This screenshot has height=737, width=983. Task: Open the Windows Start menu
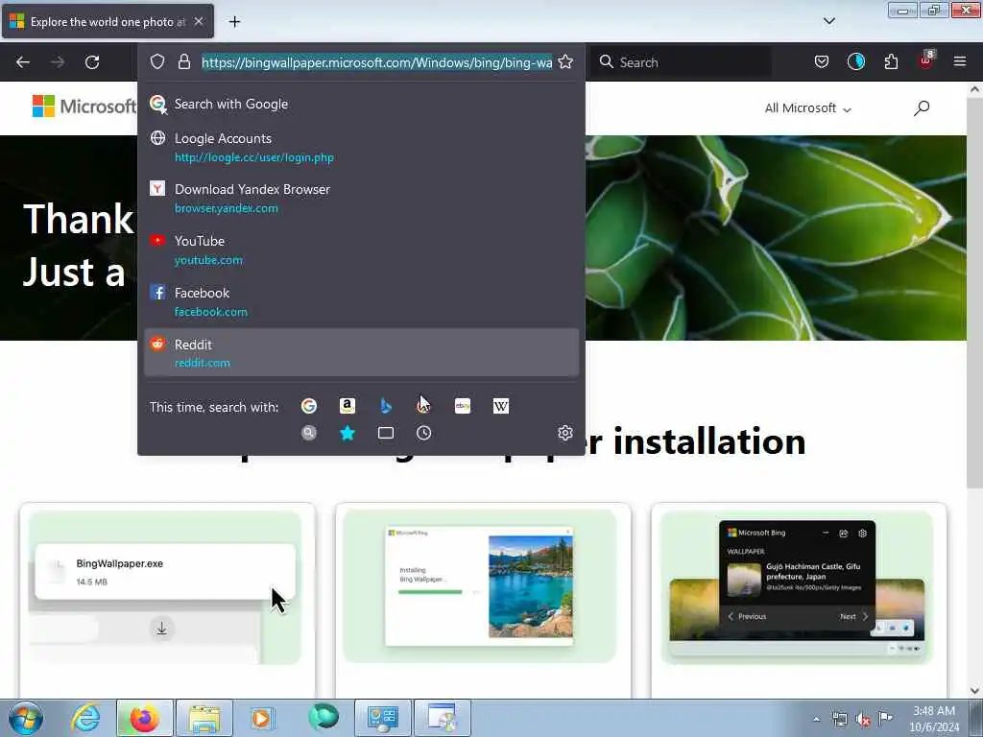pos(26,718)
